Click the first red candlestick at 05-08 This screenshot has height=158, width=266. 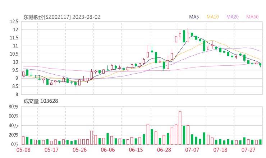(23, 74)
